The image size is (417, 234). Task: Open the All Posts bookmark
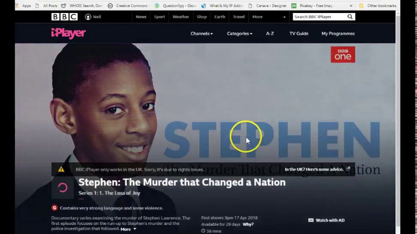[47, 6]
